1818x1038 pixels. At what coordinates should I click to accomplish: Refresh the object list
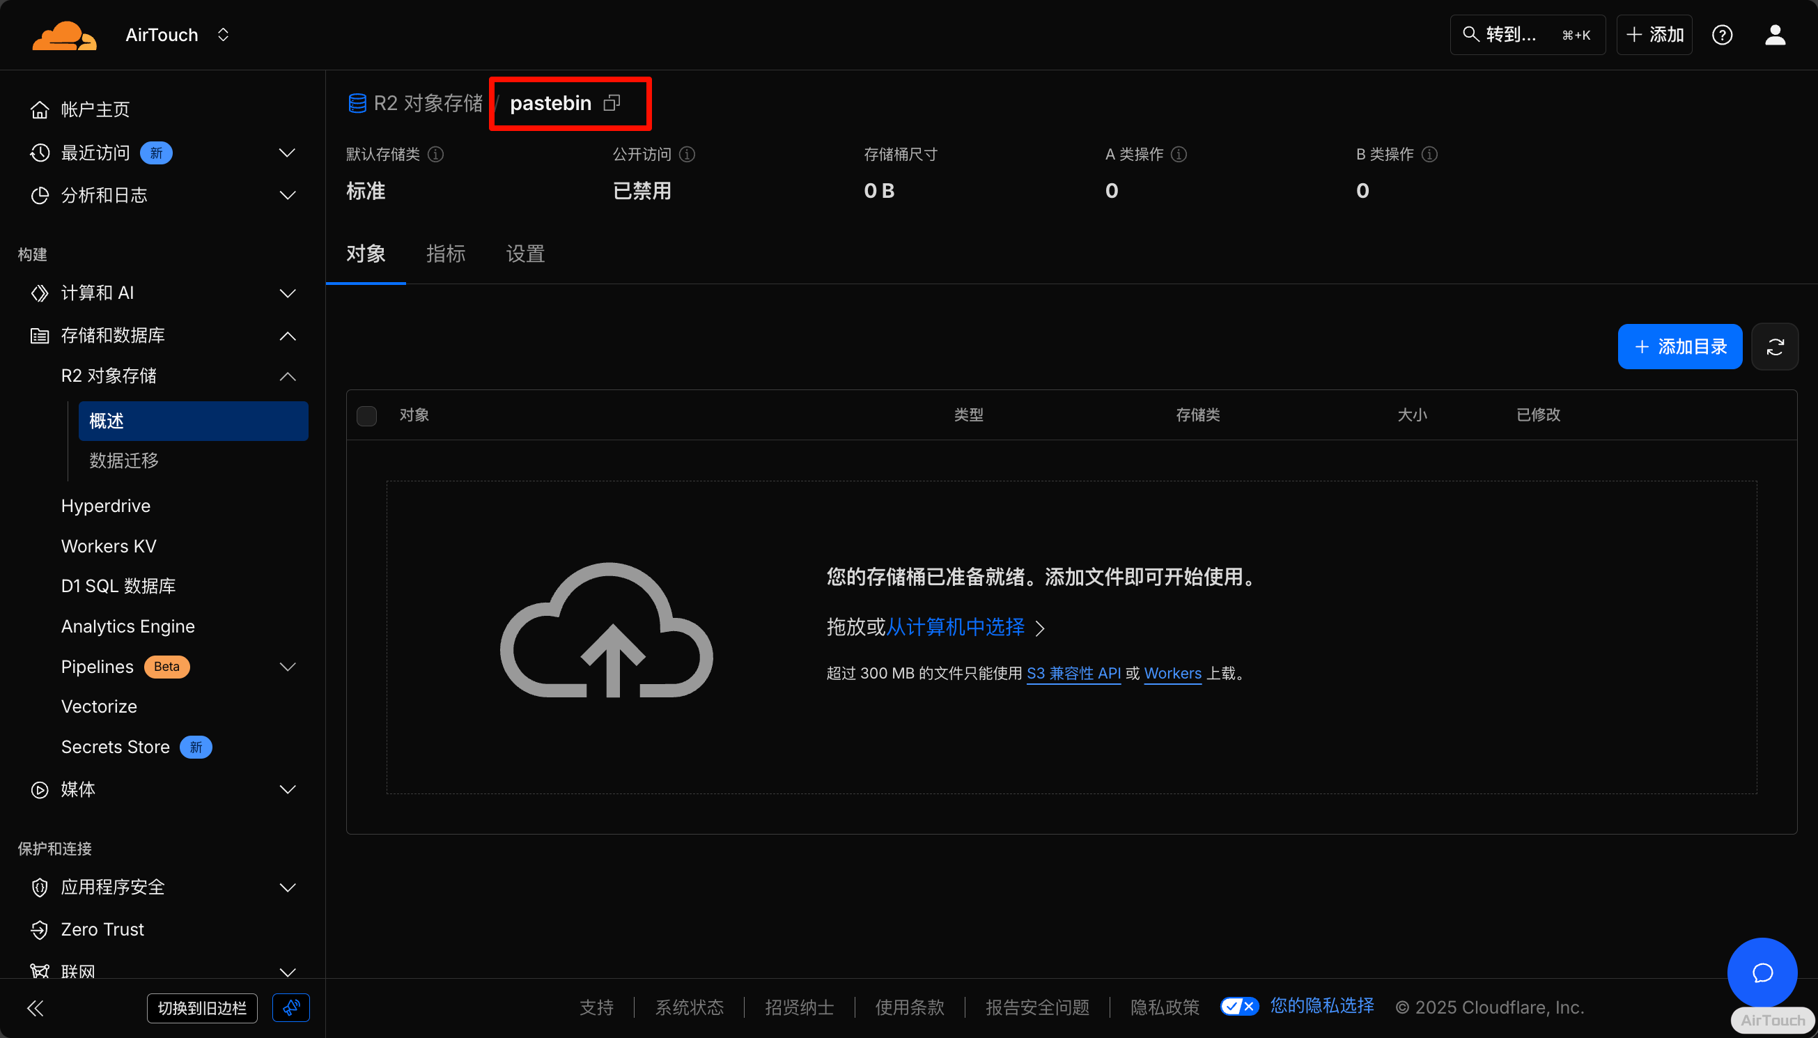point(1775,347)
